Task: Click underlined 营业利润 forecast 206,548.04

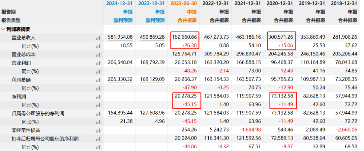Action: pyautogui.click(x=120, y=63)
